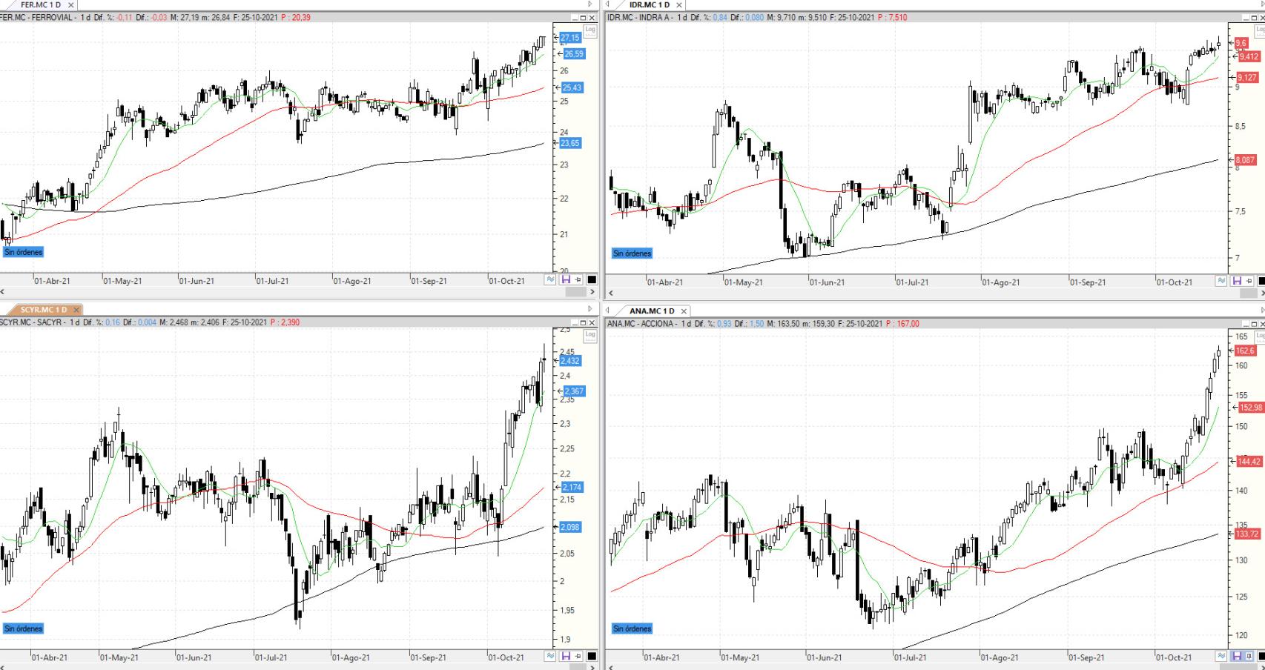
Task: Click the pin icon in Ferrovial chart footer
Action: coord(578,279)
